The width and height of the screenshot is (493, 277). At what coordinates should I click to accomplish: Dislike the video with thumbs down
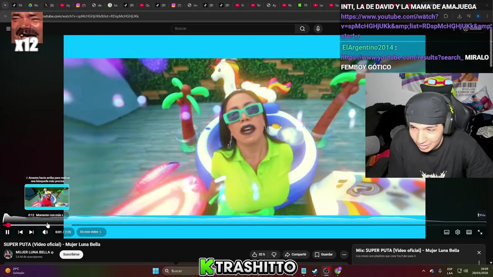pyautogui.click(x=274, y=254)
